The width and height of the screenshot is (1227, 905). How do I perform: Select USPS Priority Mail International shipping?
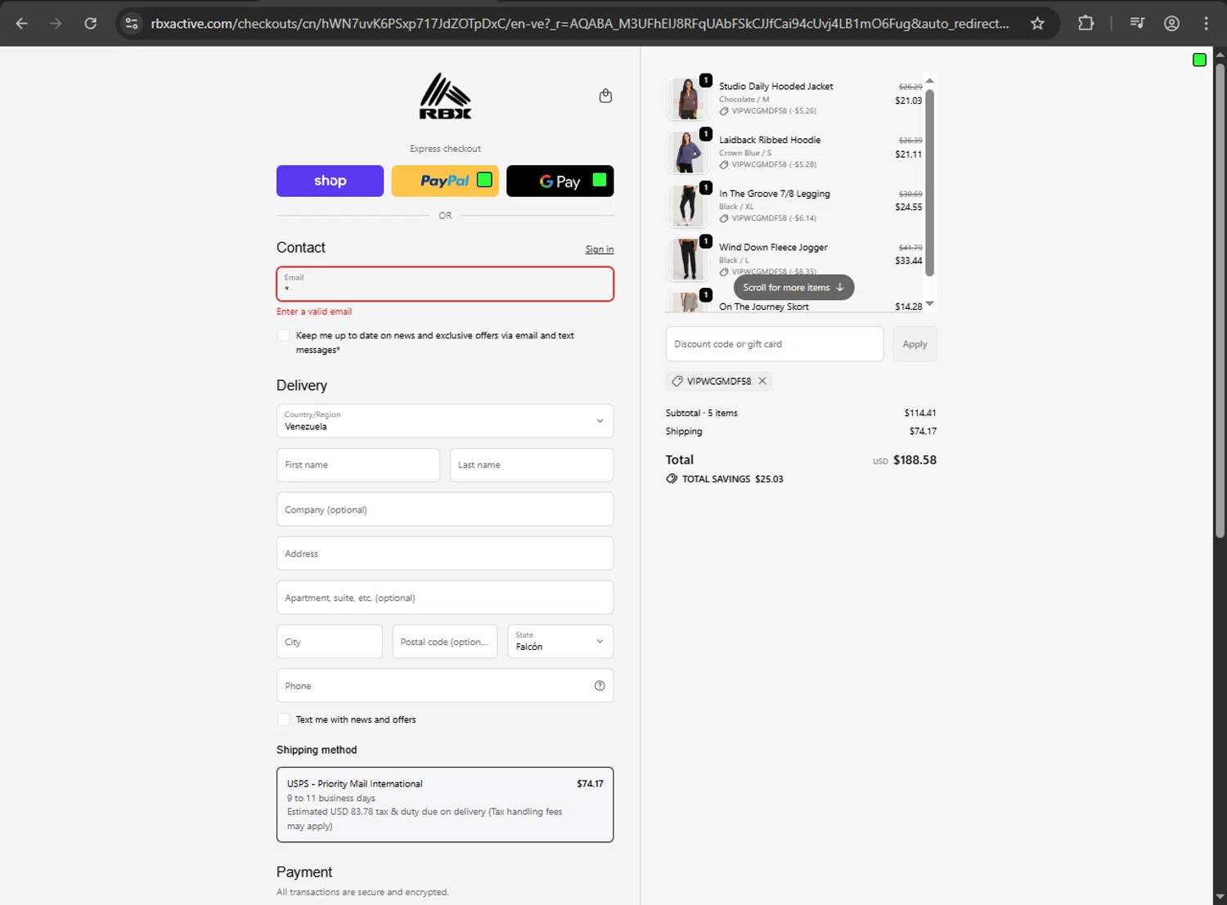click(445, 804)
